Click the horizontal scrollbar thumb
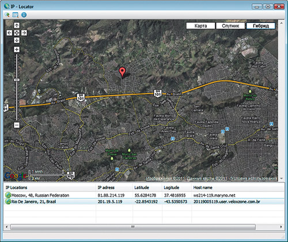This screenshot has width=288, height=242. click(133, 227)
